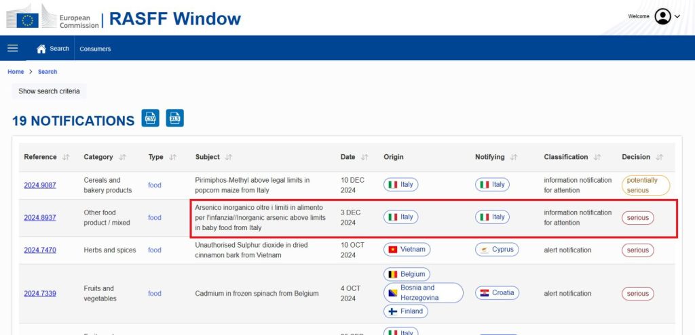The height and width of the screenshot is (335, 695).
Task: Expand the user account dropdown arrow
Action: [x=677, y=17]
